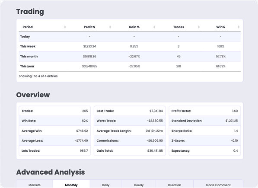
Task: Select the This week row
Action: click(x=130, y=46)
